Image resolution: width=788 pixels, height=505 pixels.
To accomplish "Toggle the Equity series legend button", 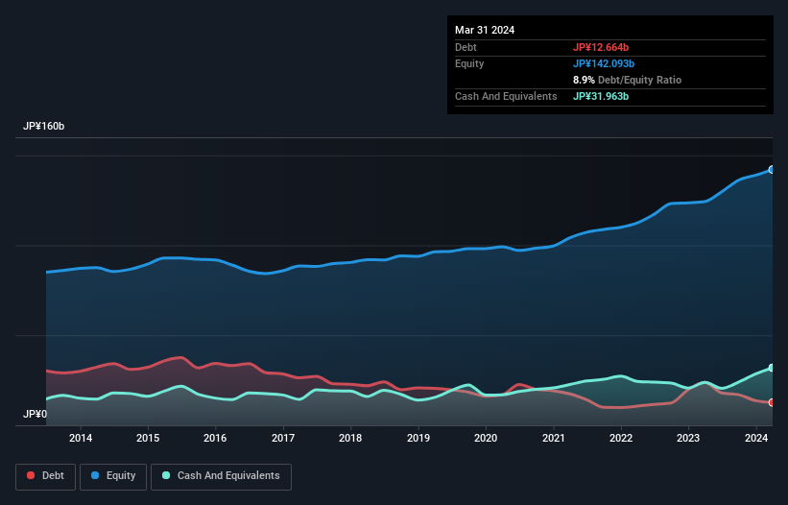I will point(113,476).
